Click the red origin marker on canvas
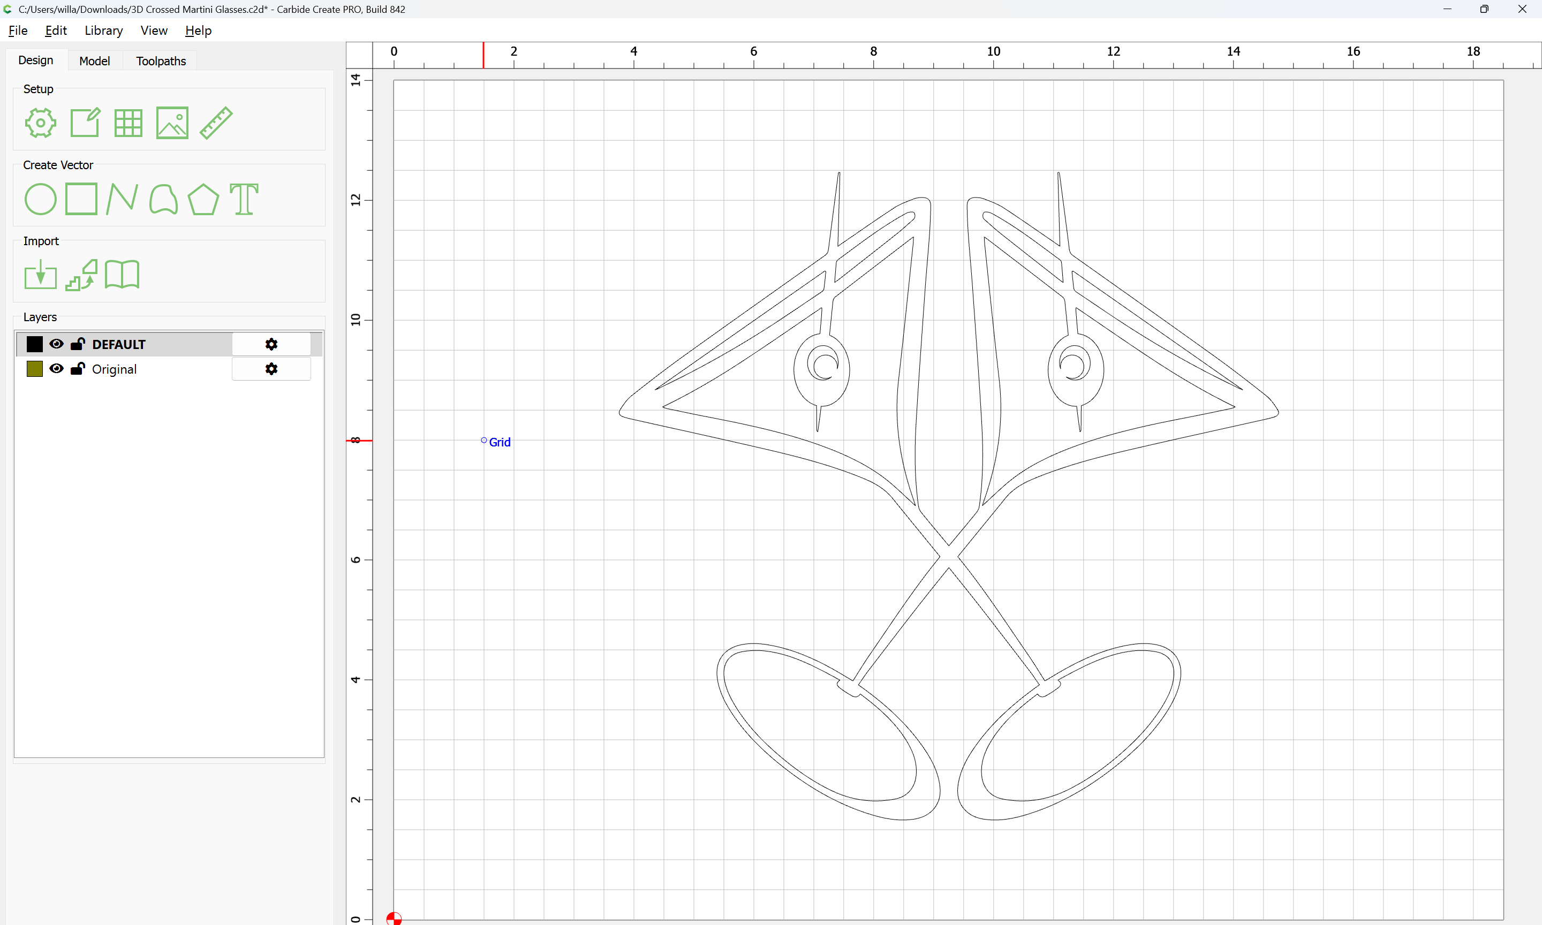Image resolution: width=1542 pixels, height=925 pixels. (394, 918)
